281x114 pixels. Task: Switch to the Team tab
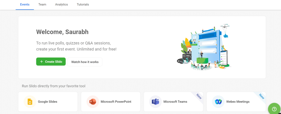pos(42,5)
